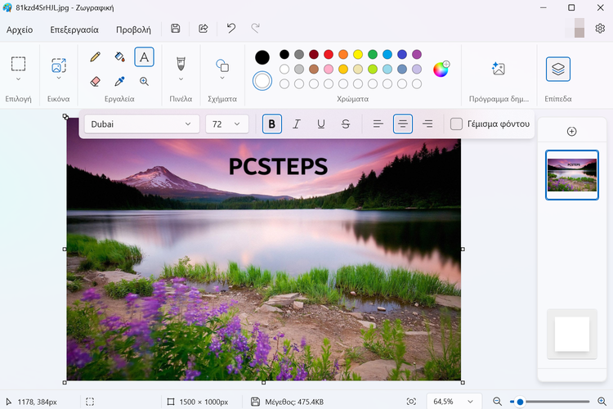Open the Edit colors wheel

(x=441, y=69)
